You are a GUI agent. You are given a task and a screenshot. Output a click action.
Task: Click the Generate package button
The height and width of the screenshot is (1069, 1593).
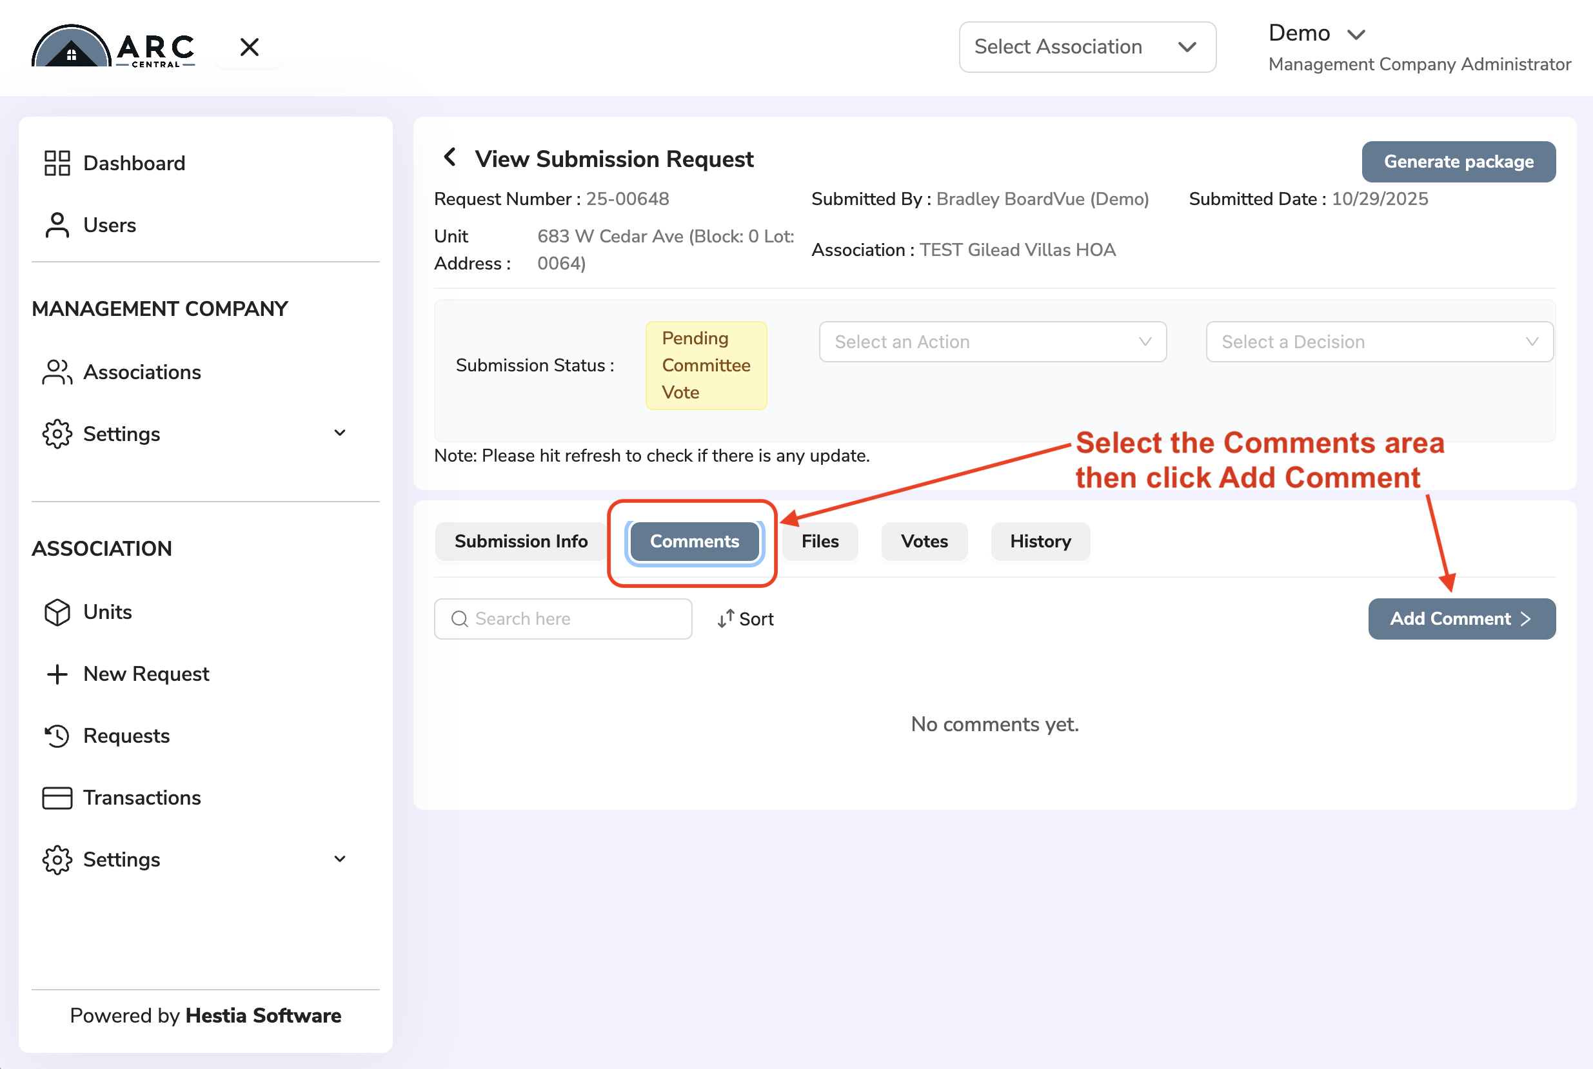pos(1459,162)
